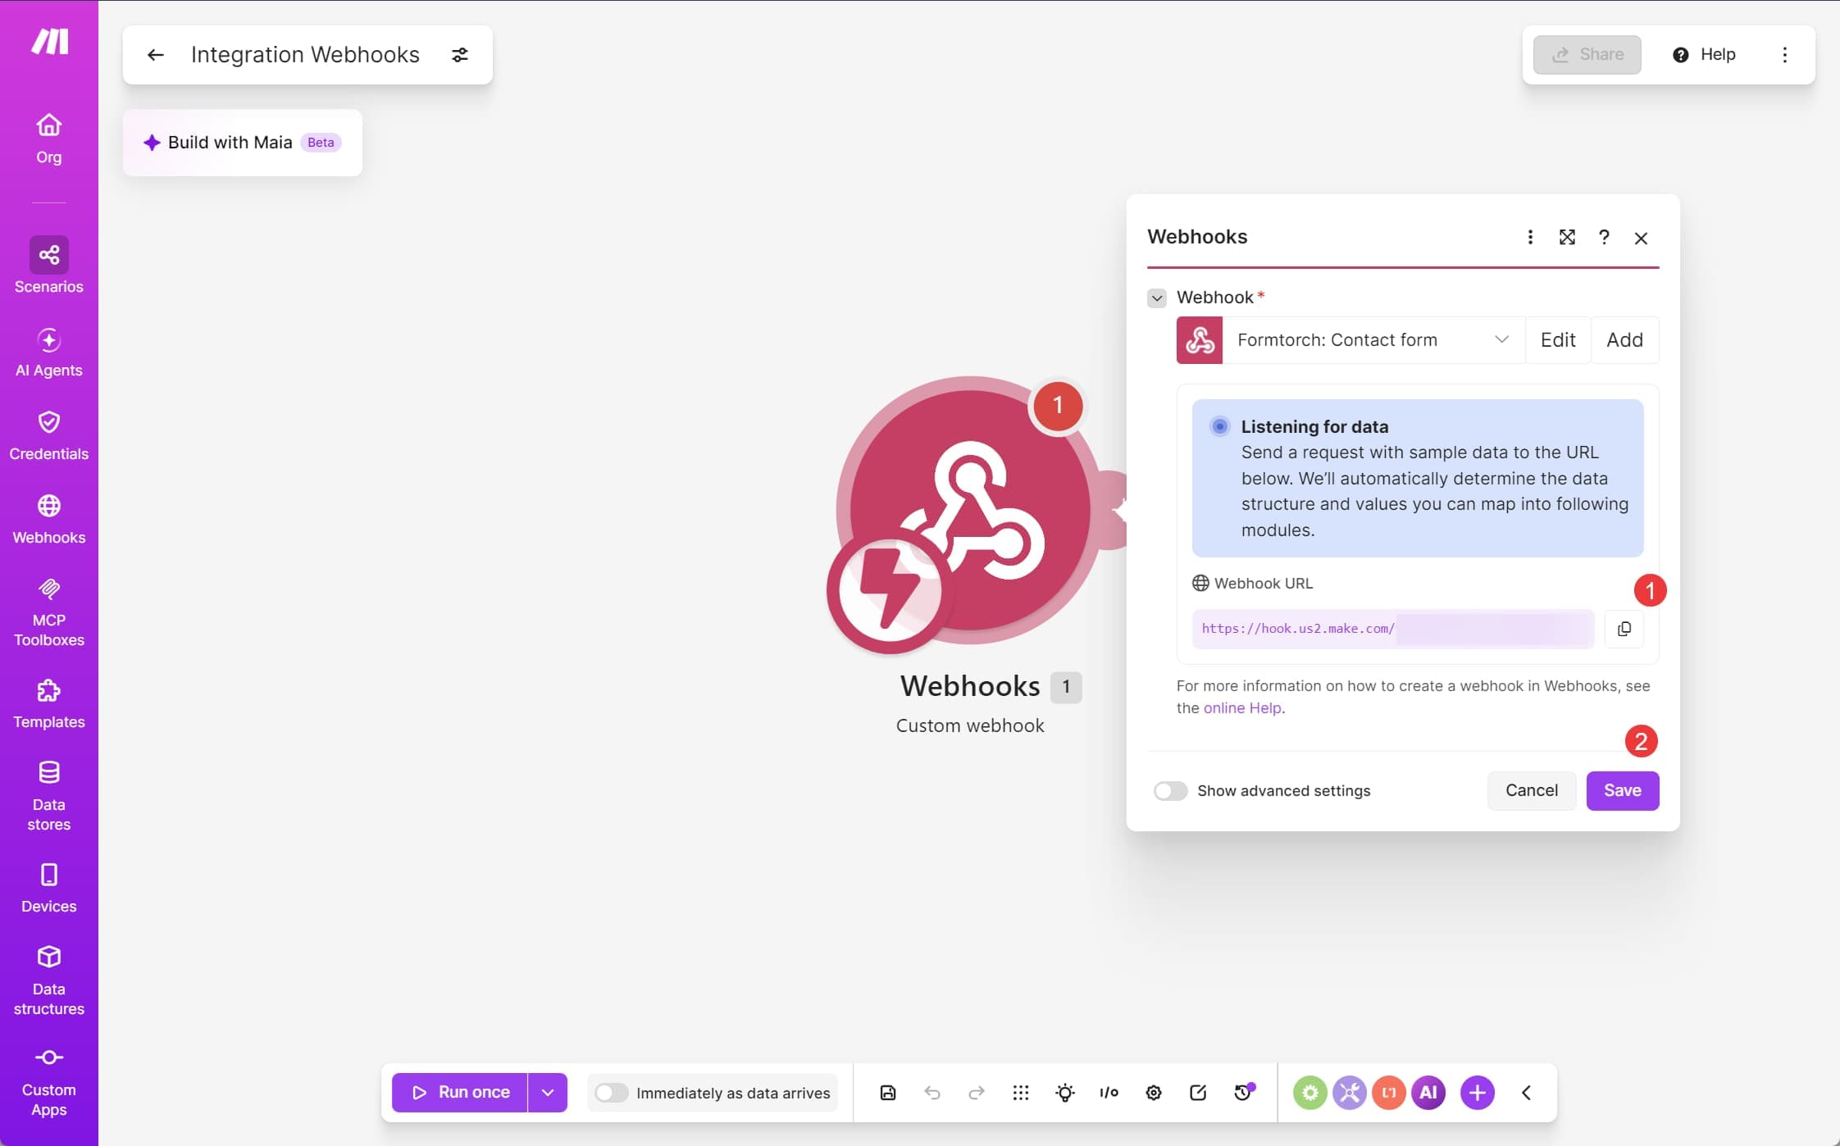Open Webhooks panel three-dot options

[x=1530, y=237]
